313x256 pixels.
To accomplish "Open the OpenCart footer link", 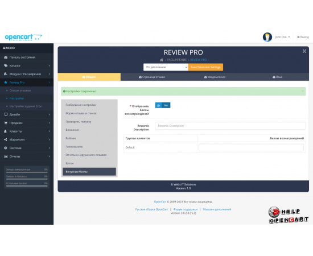I will point(160,202).
